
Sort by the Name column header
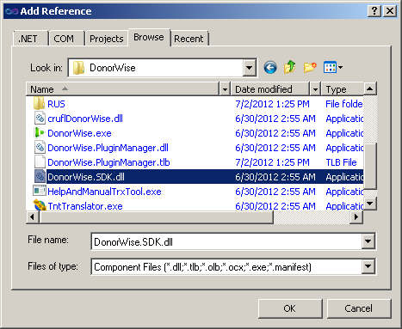click(x=123, y=89)
